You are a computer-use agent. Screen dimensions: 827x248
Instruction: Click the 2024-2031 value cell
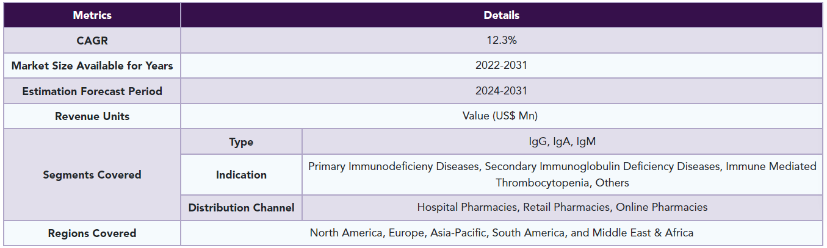[501, 91]
